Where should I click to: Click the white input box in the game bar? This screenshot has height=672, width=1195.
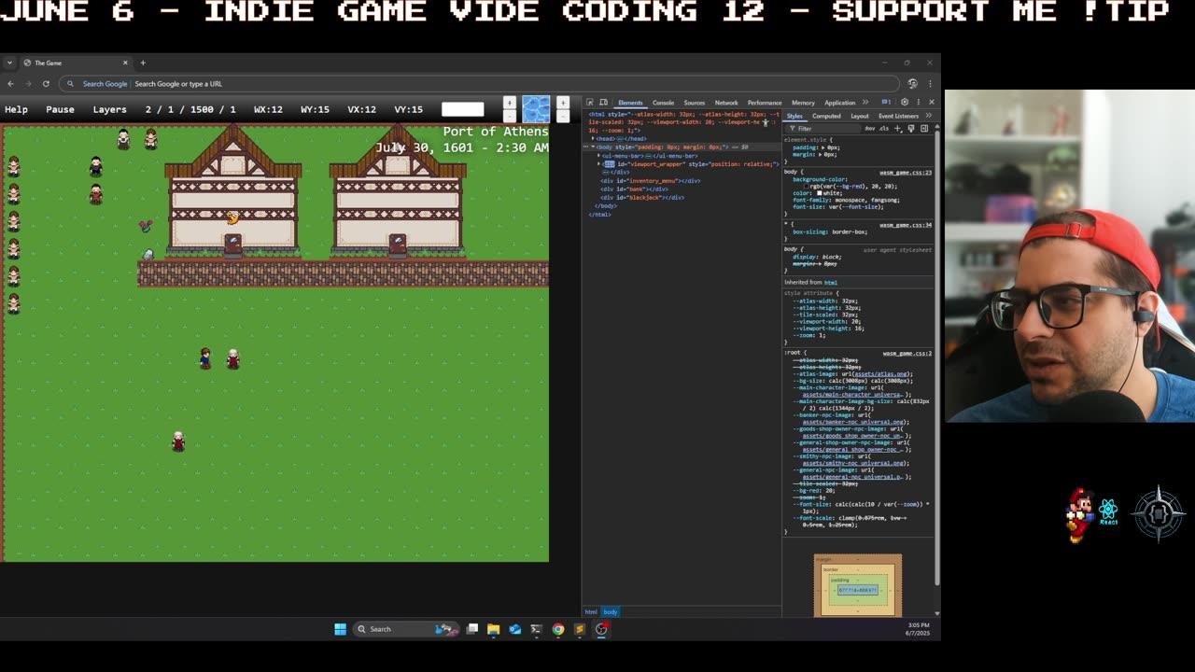click(463, 109)
